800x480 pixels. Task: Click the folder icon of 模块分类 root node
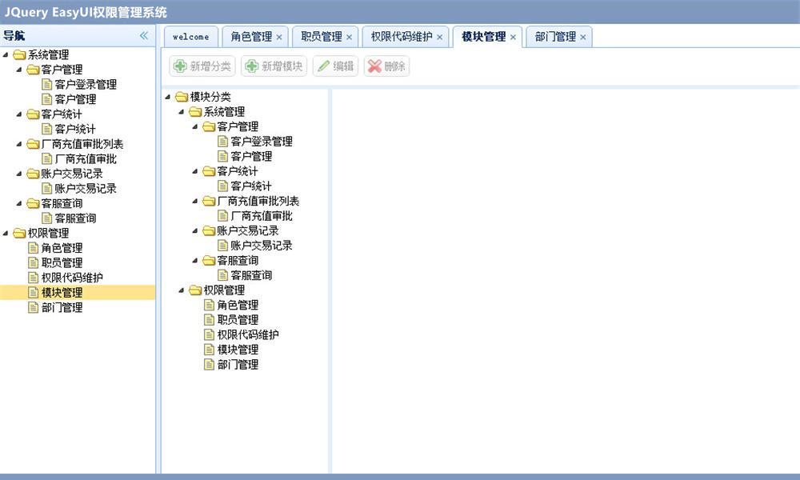182,97
